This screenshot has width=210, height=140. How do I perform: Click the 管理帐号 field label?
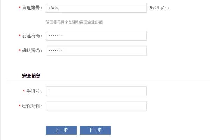[x=31, y=8]
